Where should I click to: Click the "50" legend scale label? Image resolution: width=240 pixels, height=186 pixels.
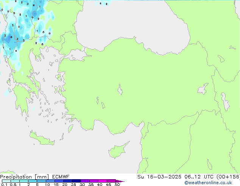point(117,184)
